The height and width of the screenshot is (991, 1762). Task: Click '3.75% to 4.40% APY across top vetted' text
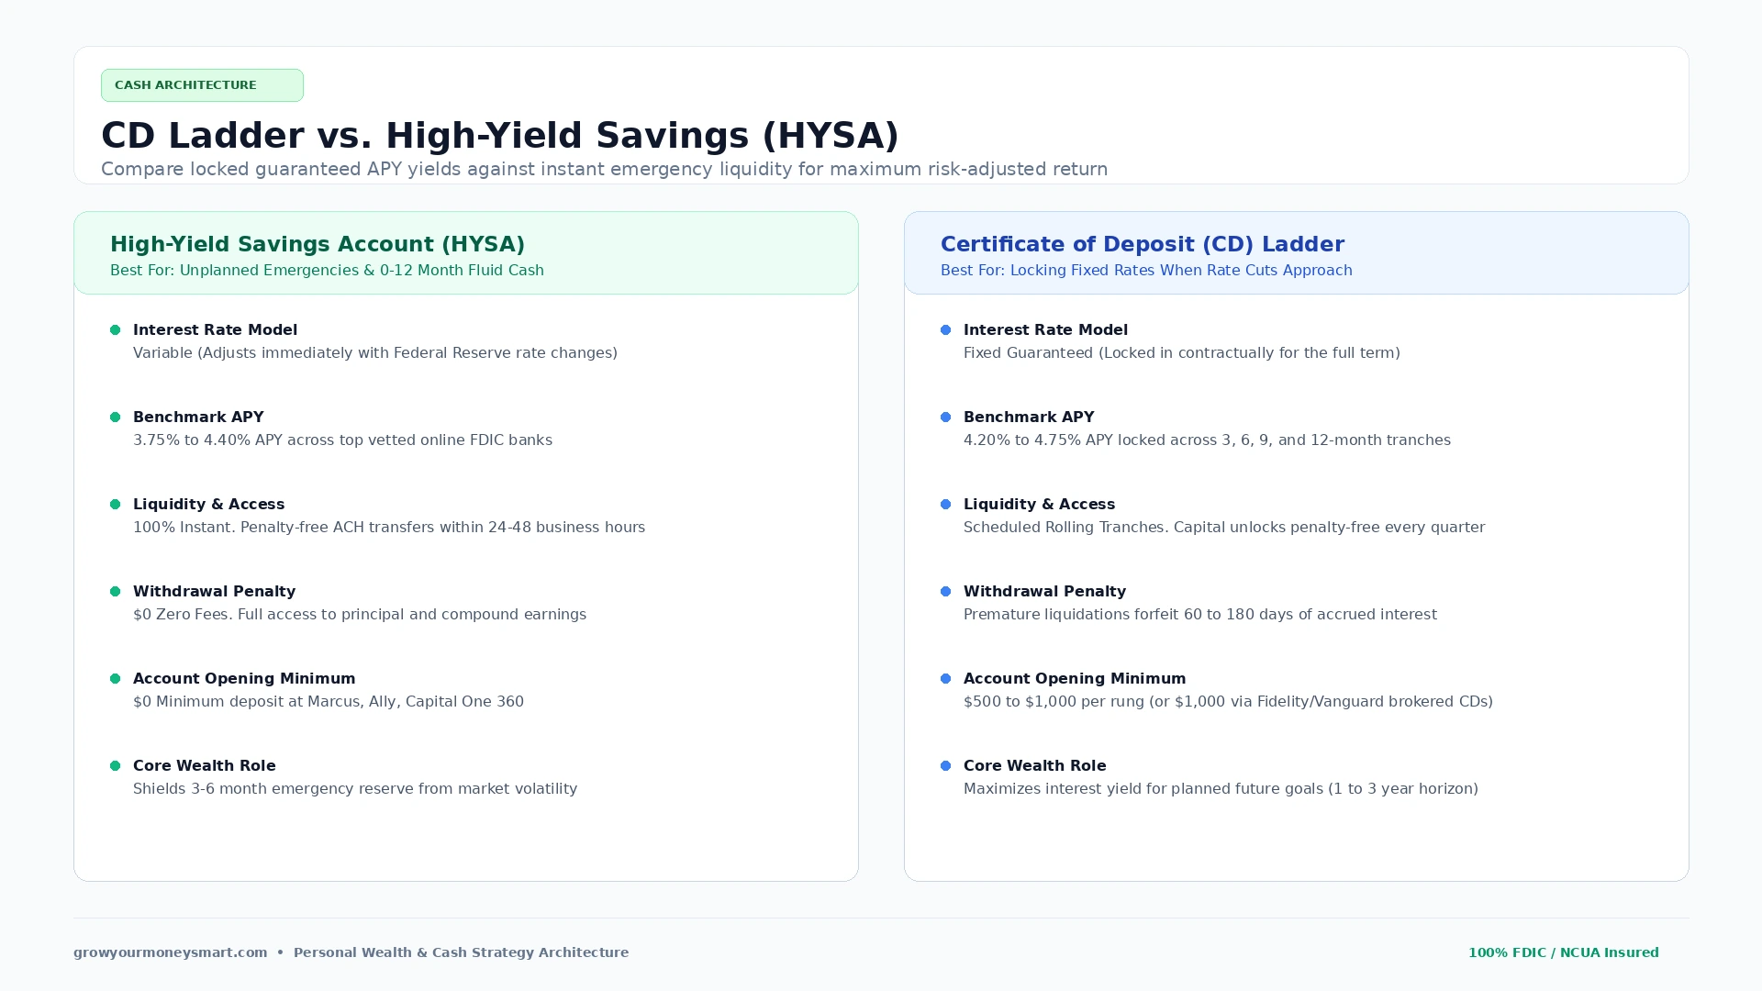point(342,440)
